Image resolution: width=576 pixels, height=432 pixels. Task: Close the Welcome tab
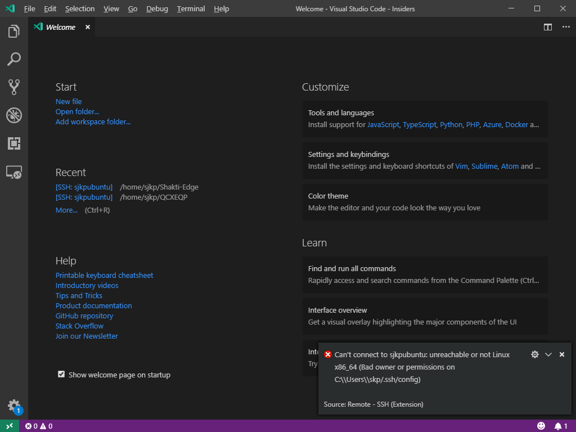tap(88, 27)
